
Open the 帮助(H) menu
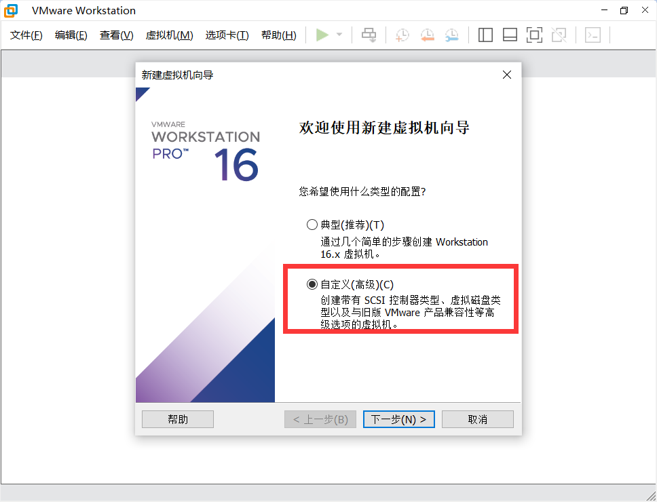tap(279, 35)
